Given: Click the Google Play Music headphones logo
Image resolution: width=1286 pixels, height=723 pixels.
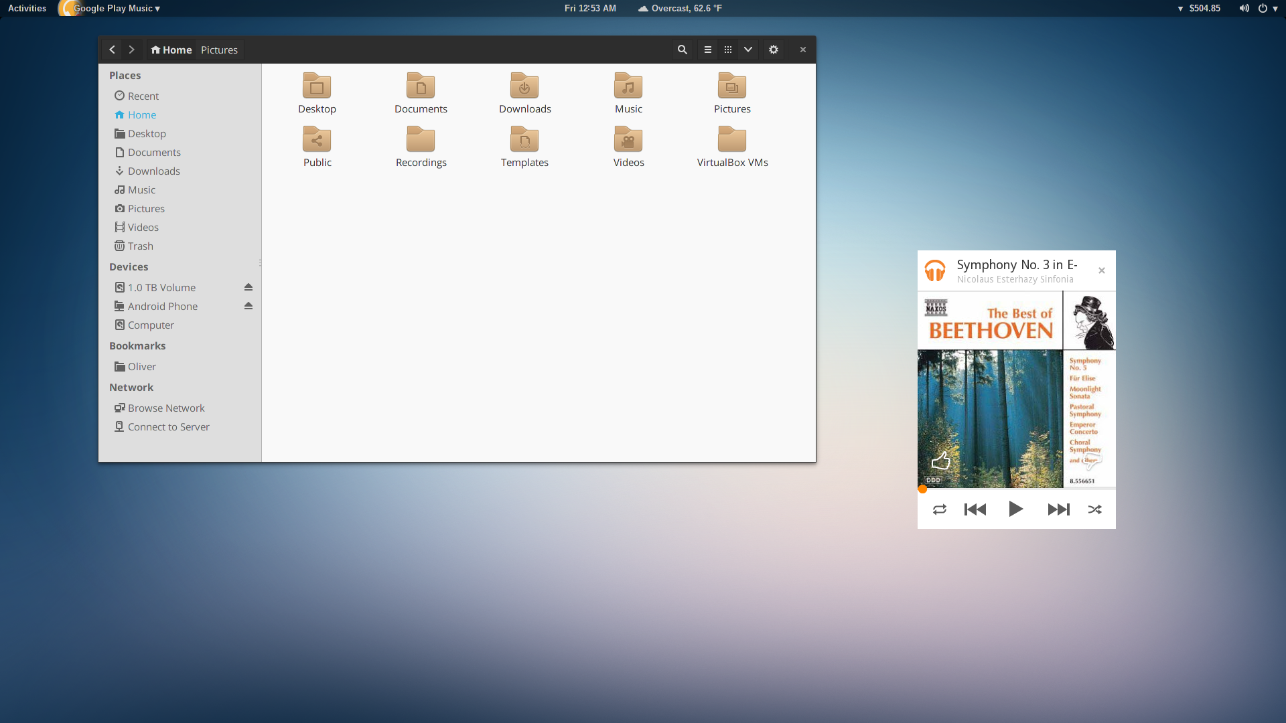Looking at the screenshot, I should coord(935,271).
